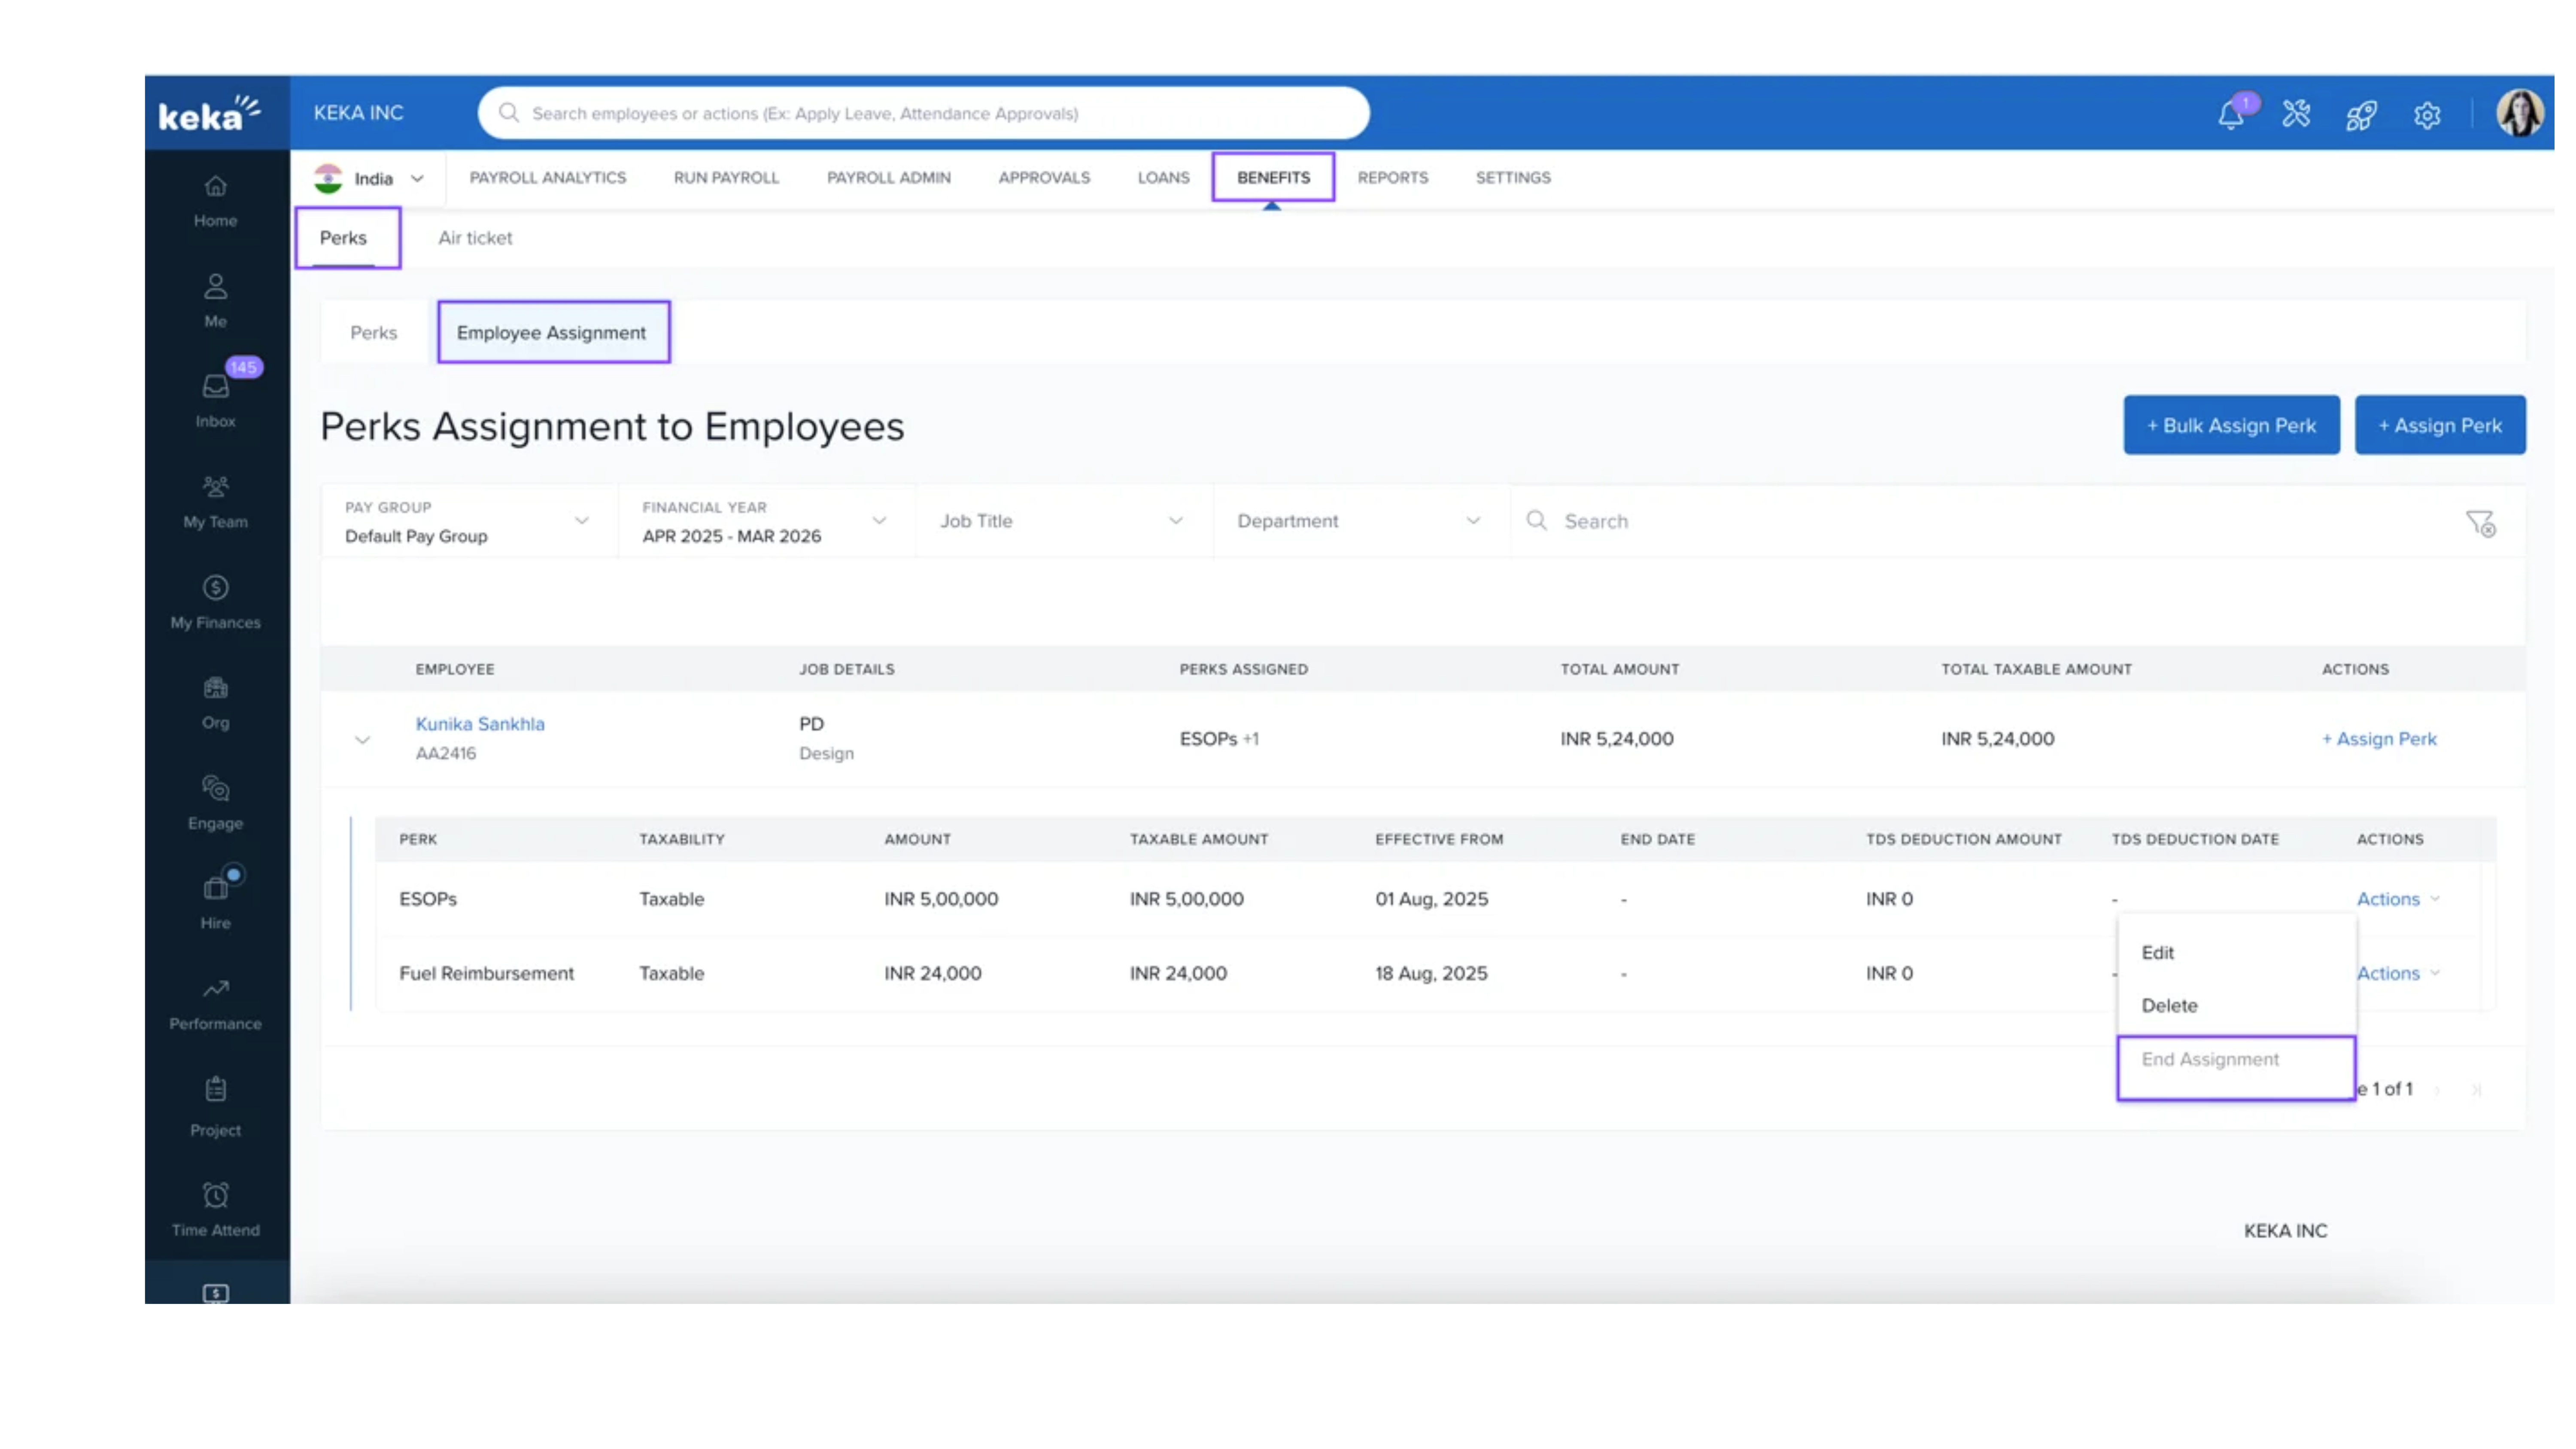Open Inbox in the sidebar
2576x1449 pixels.
pos(215,398)
